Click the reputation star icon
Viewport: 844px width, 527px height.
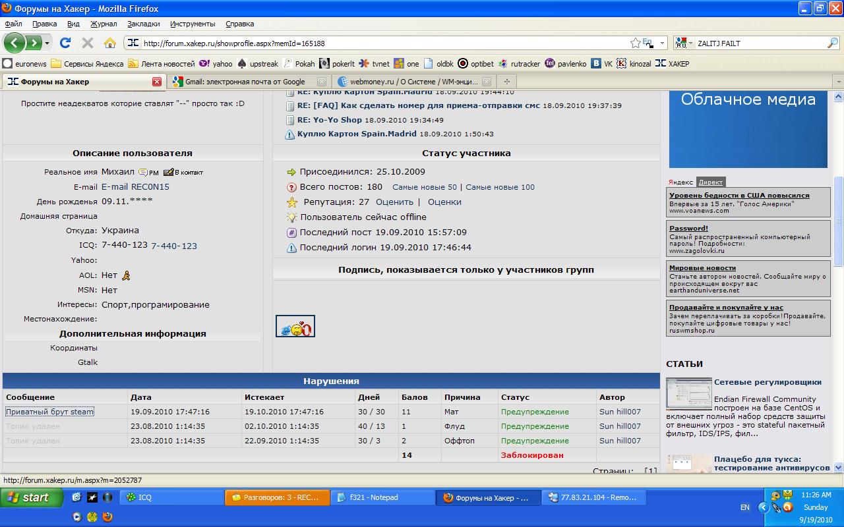292,202
